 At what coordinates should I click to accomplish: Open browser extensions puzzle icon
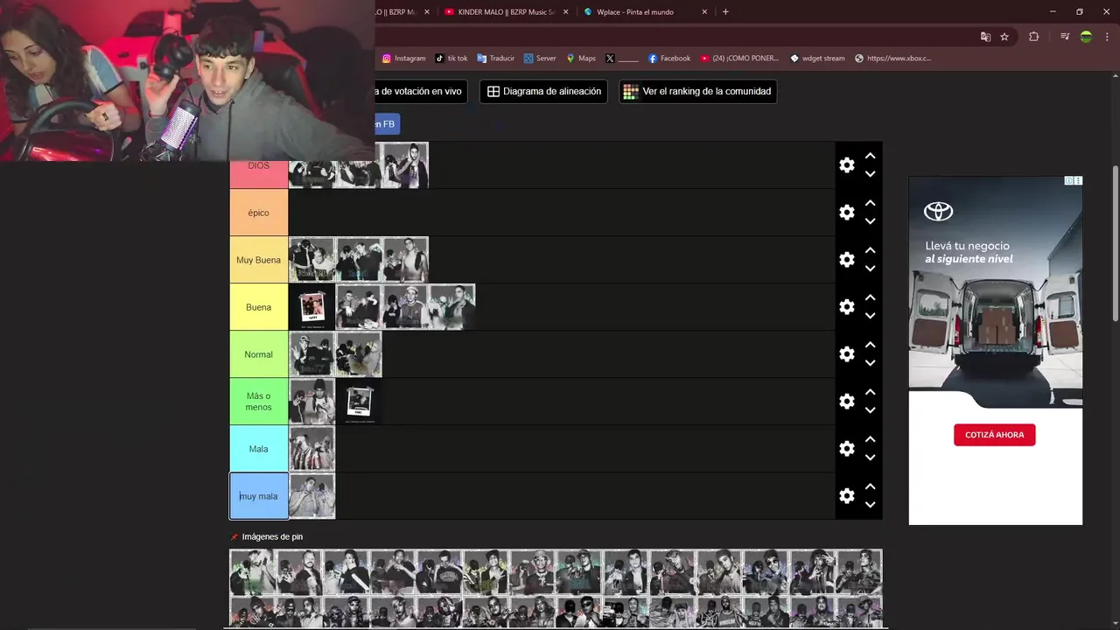(x=1033, y=37)
